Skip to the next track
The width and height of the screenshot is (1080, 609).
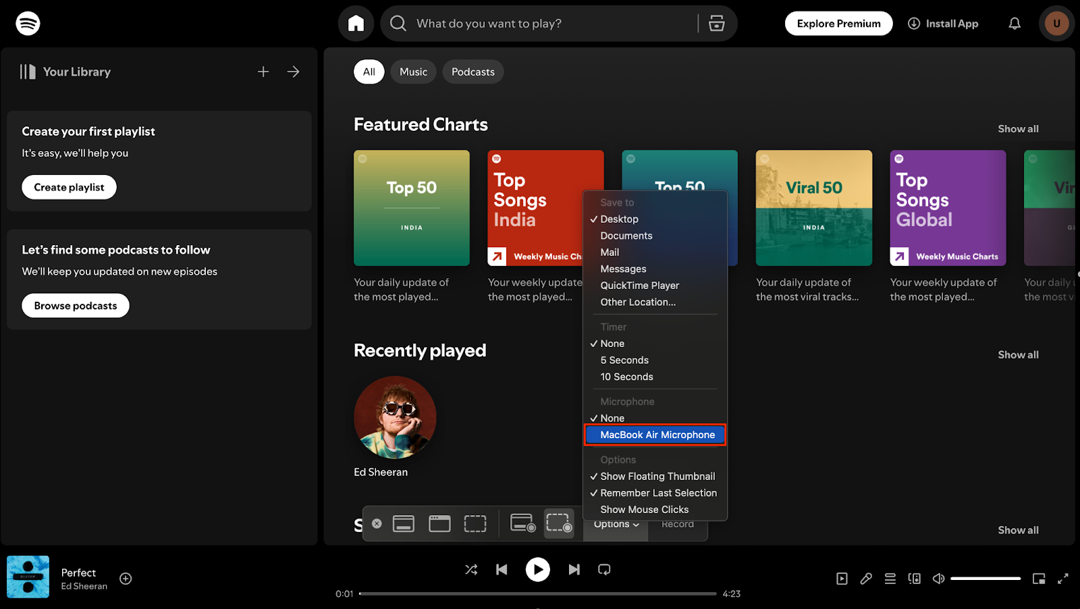(574, 570)
